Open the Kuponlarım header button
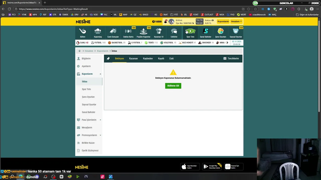 (223, 21)
